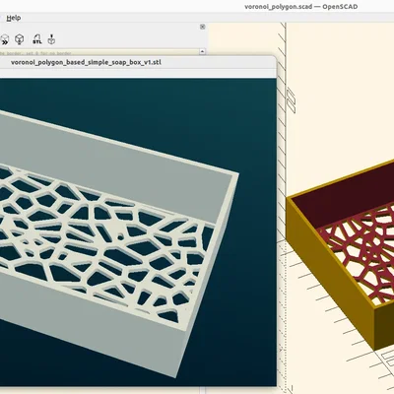Image resolution: width=394 pixels, height=394 pixels.
Task: Click the voronoi_polygon.scad — OpenSCAD title bar
Action: click(301, 7)
